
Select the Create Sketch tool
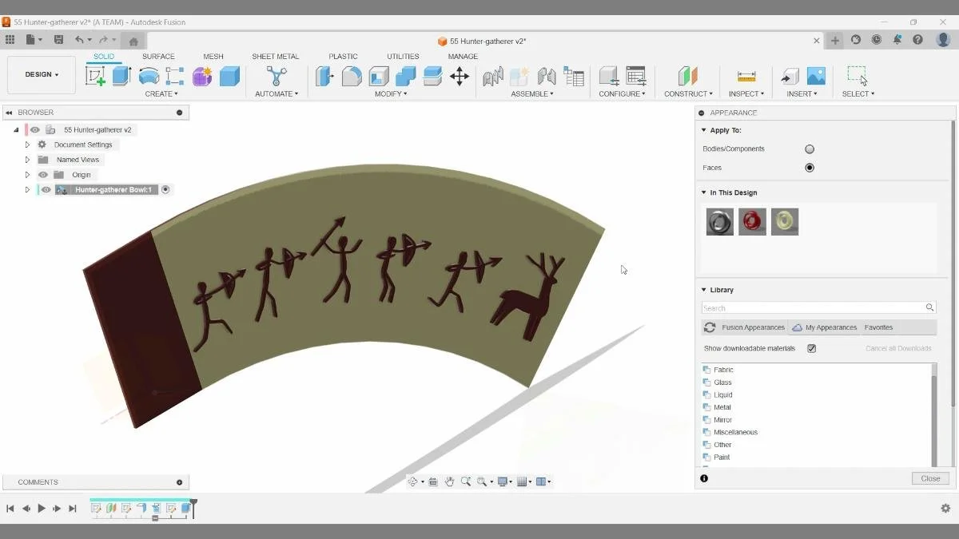[x=97, y=76]
